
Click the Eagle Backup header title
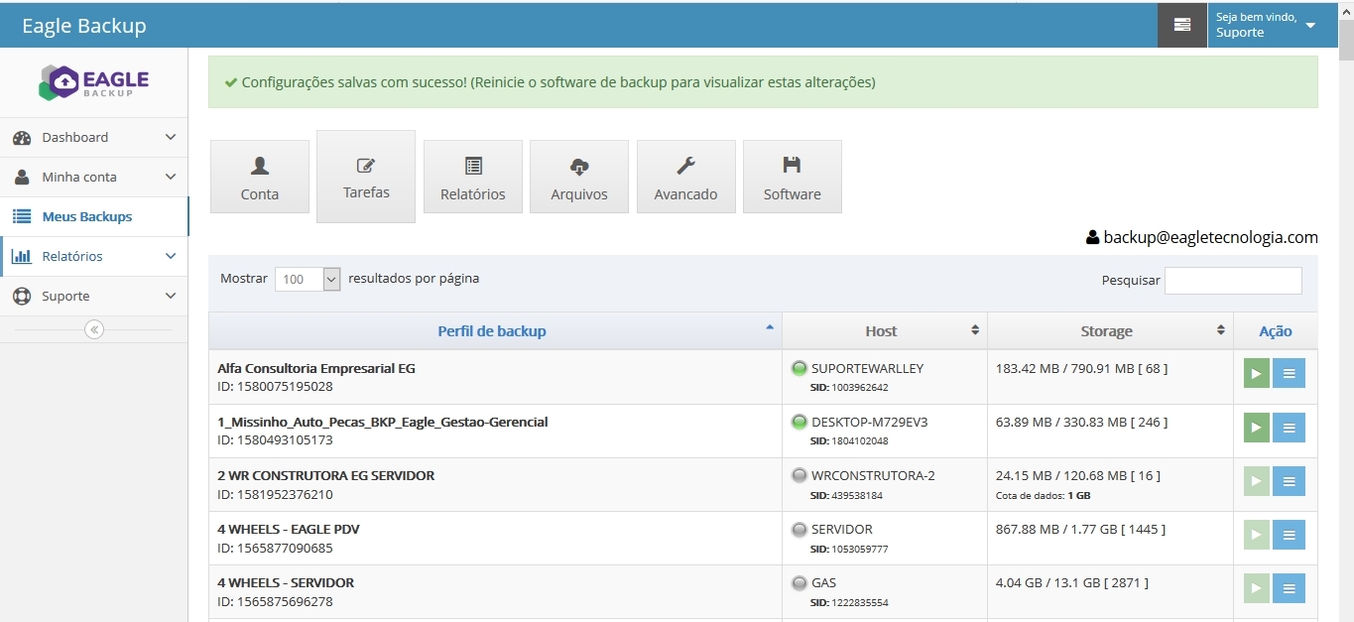(84, 26)
